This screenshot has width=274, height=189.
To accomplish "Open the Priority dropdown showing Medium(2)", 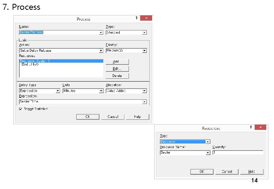I will pyautogui.click(x=144, y=51).
